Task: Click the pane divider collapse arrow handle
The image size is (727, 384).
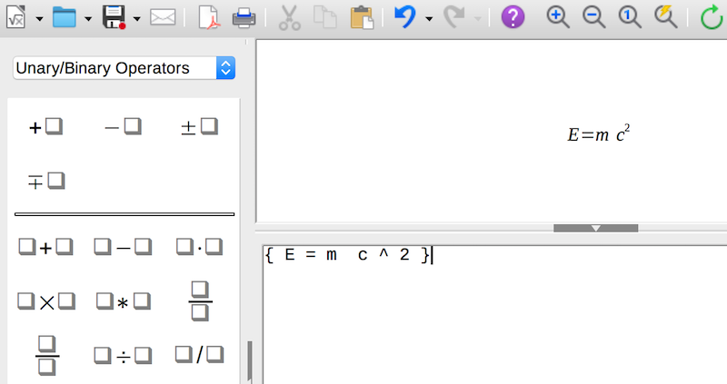Action: coord(596,228)
